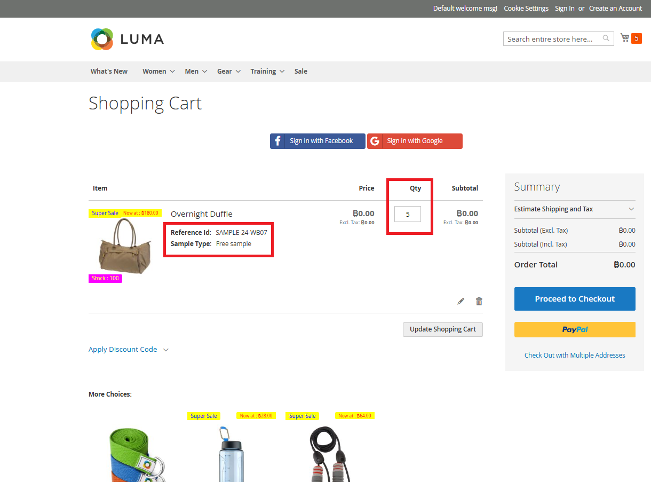Click the Google sign-in icon
651x482 pixels.
coord(375,141)
